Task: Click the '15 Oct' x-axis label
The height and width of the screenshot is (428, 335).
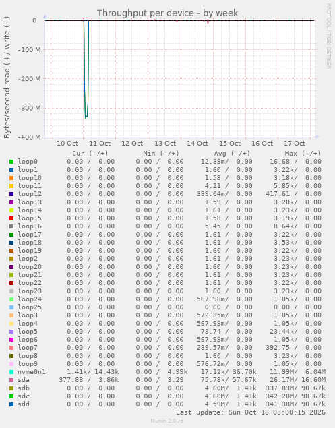Action: pos(230,144)
